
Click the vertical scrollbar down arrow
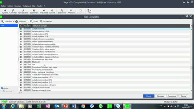pos(191,90)
